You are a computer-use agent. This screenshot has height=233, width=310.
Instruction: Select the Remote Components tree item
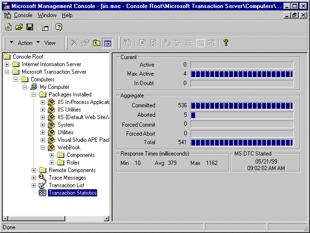click(x=72, y=170)
